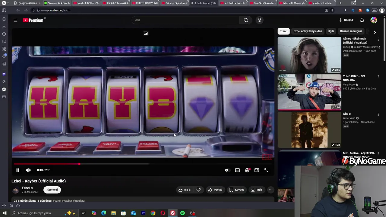Viewport: 386px width, 217px height.
Task: Select Benzer sanatçılar filter chip
Action: click(x=351, y=31)
